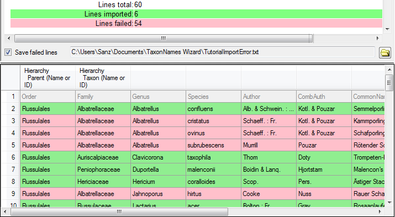The image size is (395, 217).
Task: Click the cell containing 'confluens'
Action: [213, 109]
